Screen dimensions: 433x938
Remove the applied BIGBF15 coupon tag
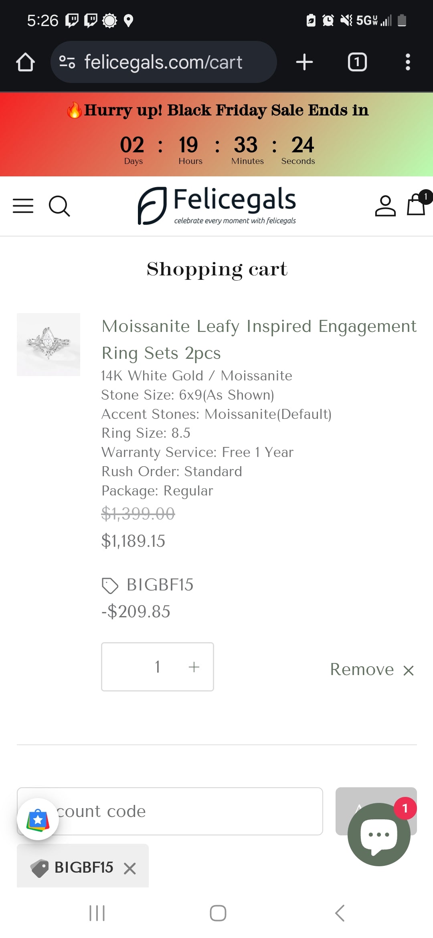(x=130, y=868)
